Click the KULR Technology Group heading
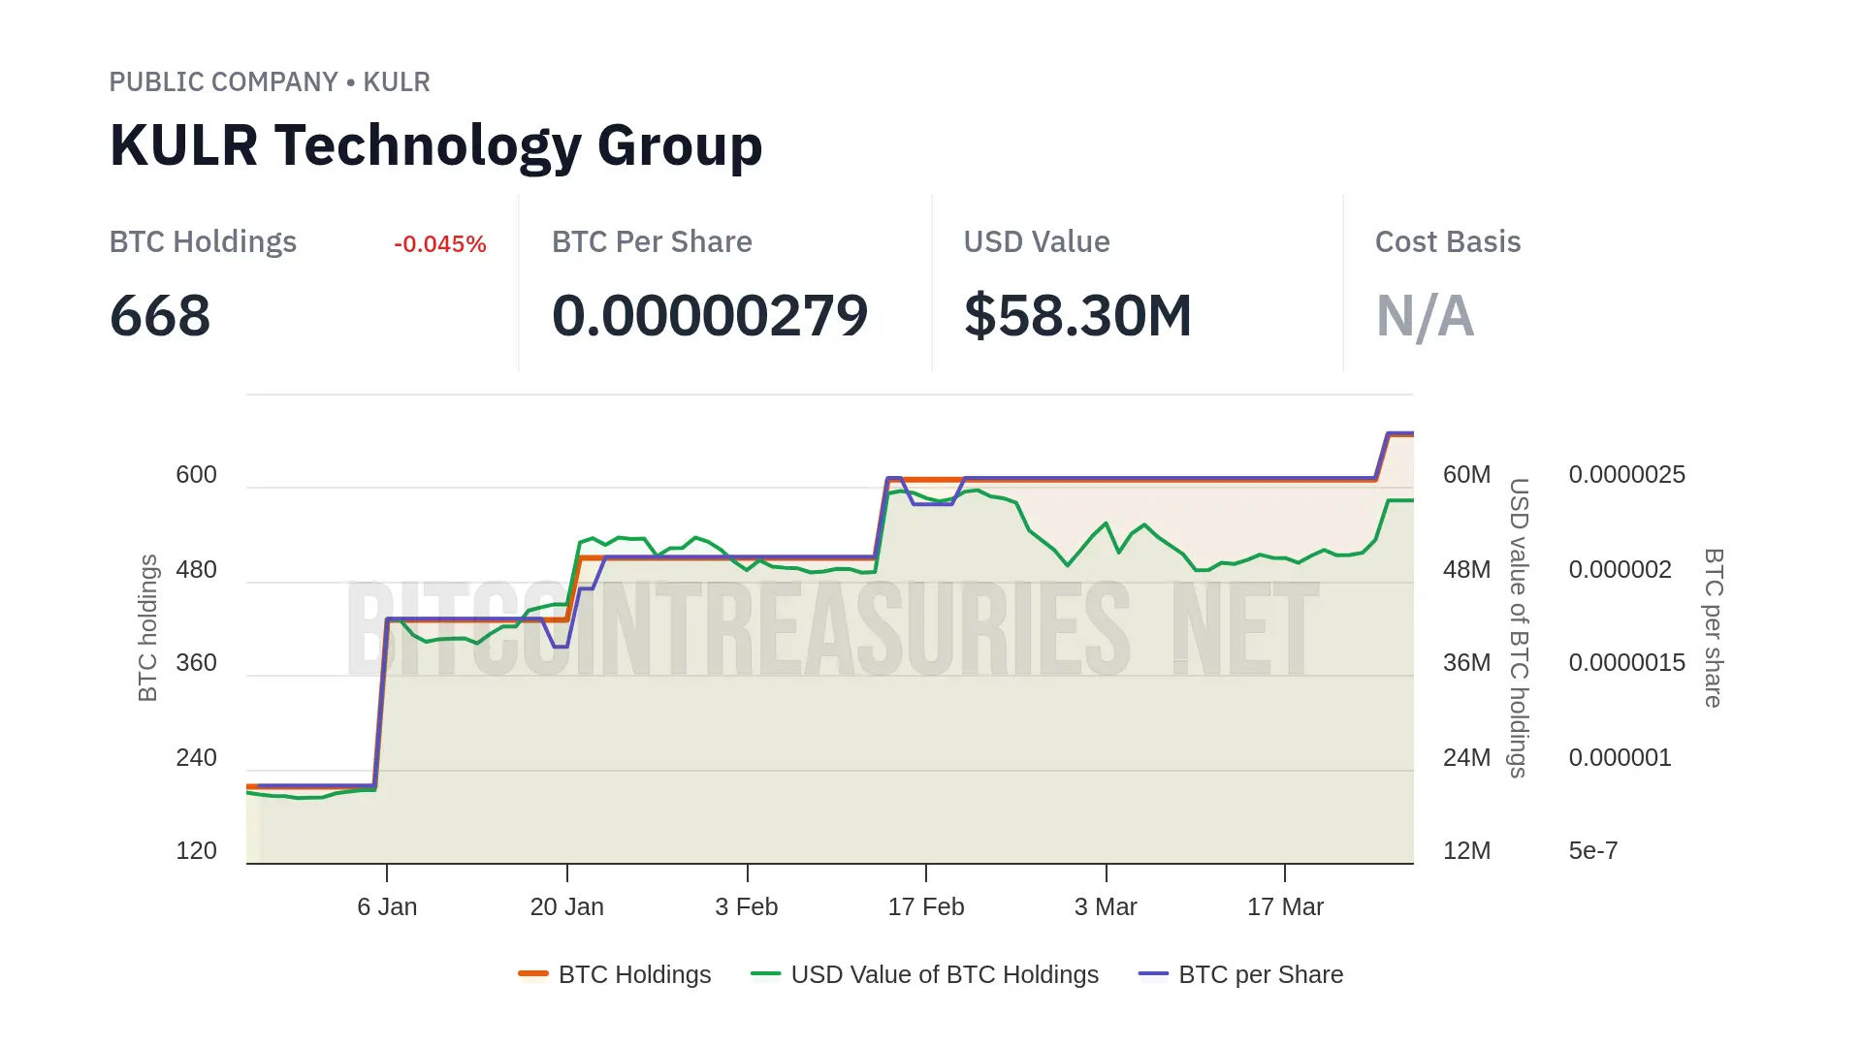Viewport: 1862px width, 1047px height. pos(435,145)
